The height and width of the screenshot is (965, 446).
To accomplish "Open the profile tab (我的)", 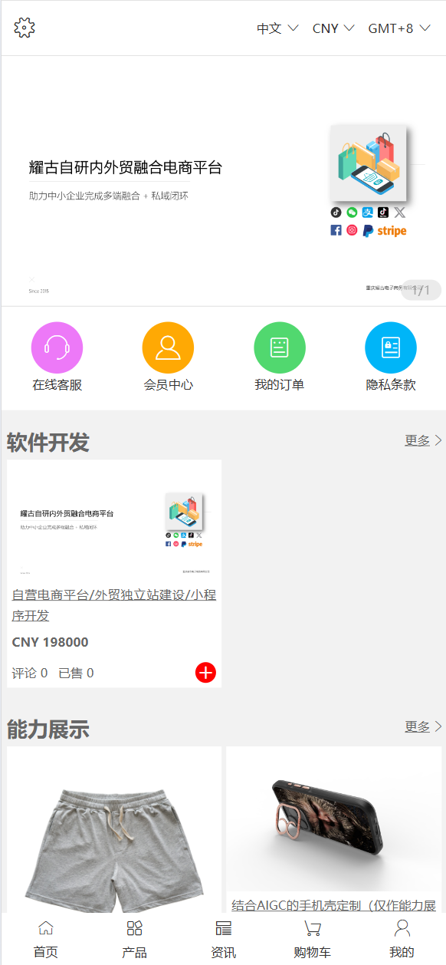I will coord(402,940).
